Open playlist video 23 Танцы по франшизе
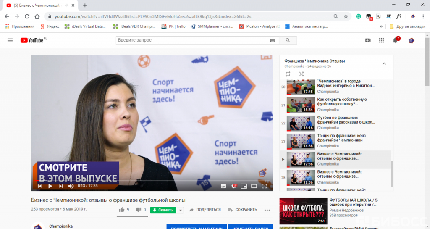The height and width of the screenshot is (229, 430). click(335, 141)
